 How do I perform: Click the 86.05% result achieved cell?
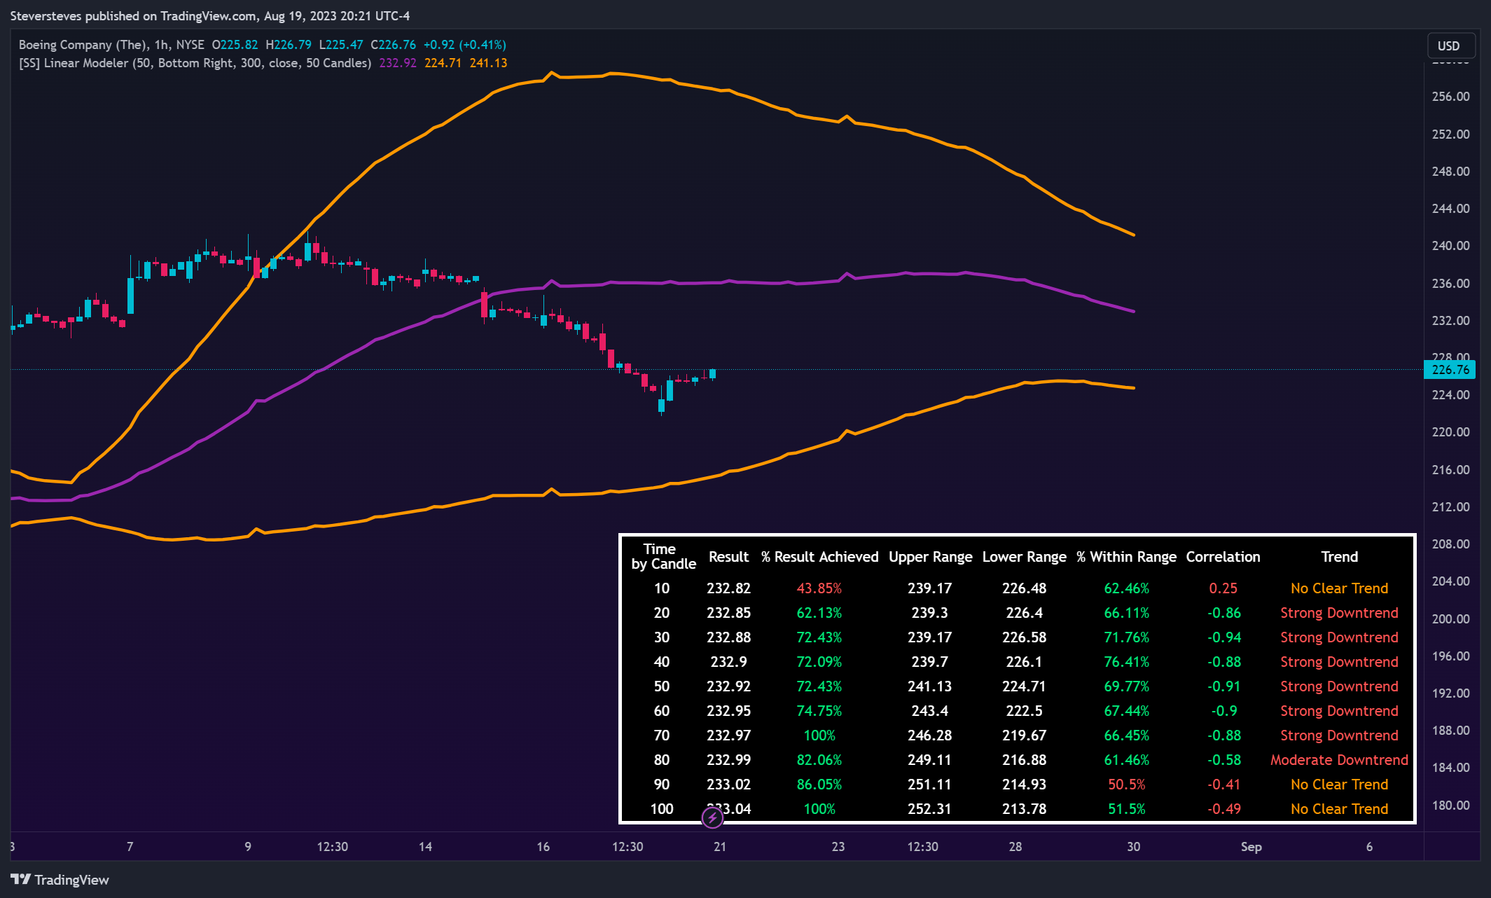[819, 785]
